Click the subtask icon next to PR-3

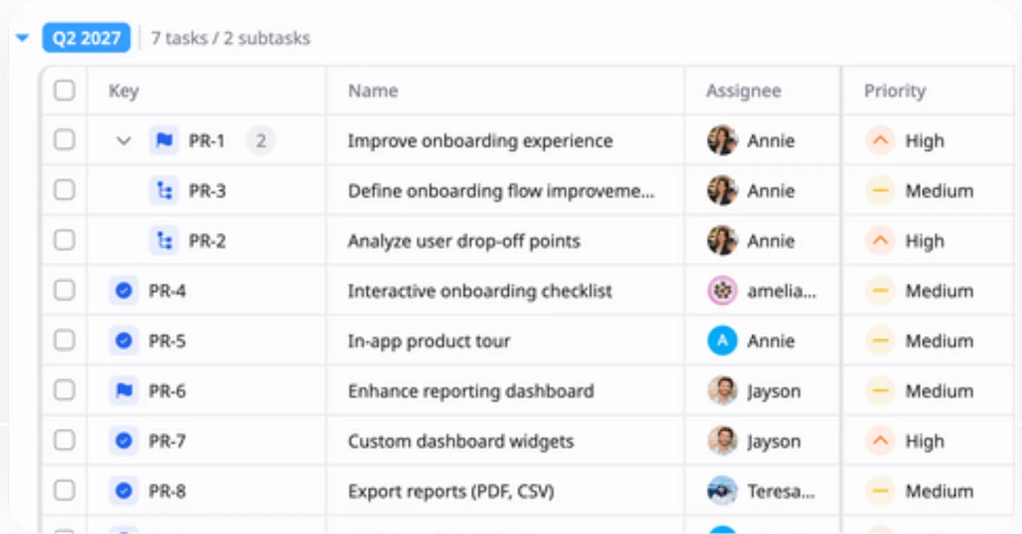[164, 190]
